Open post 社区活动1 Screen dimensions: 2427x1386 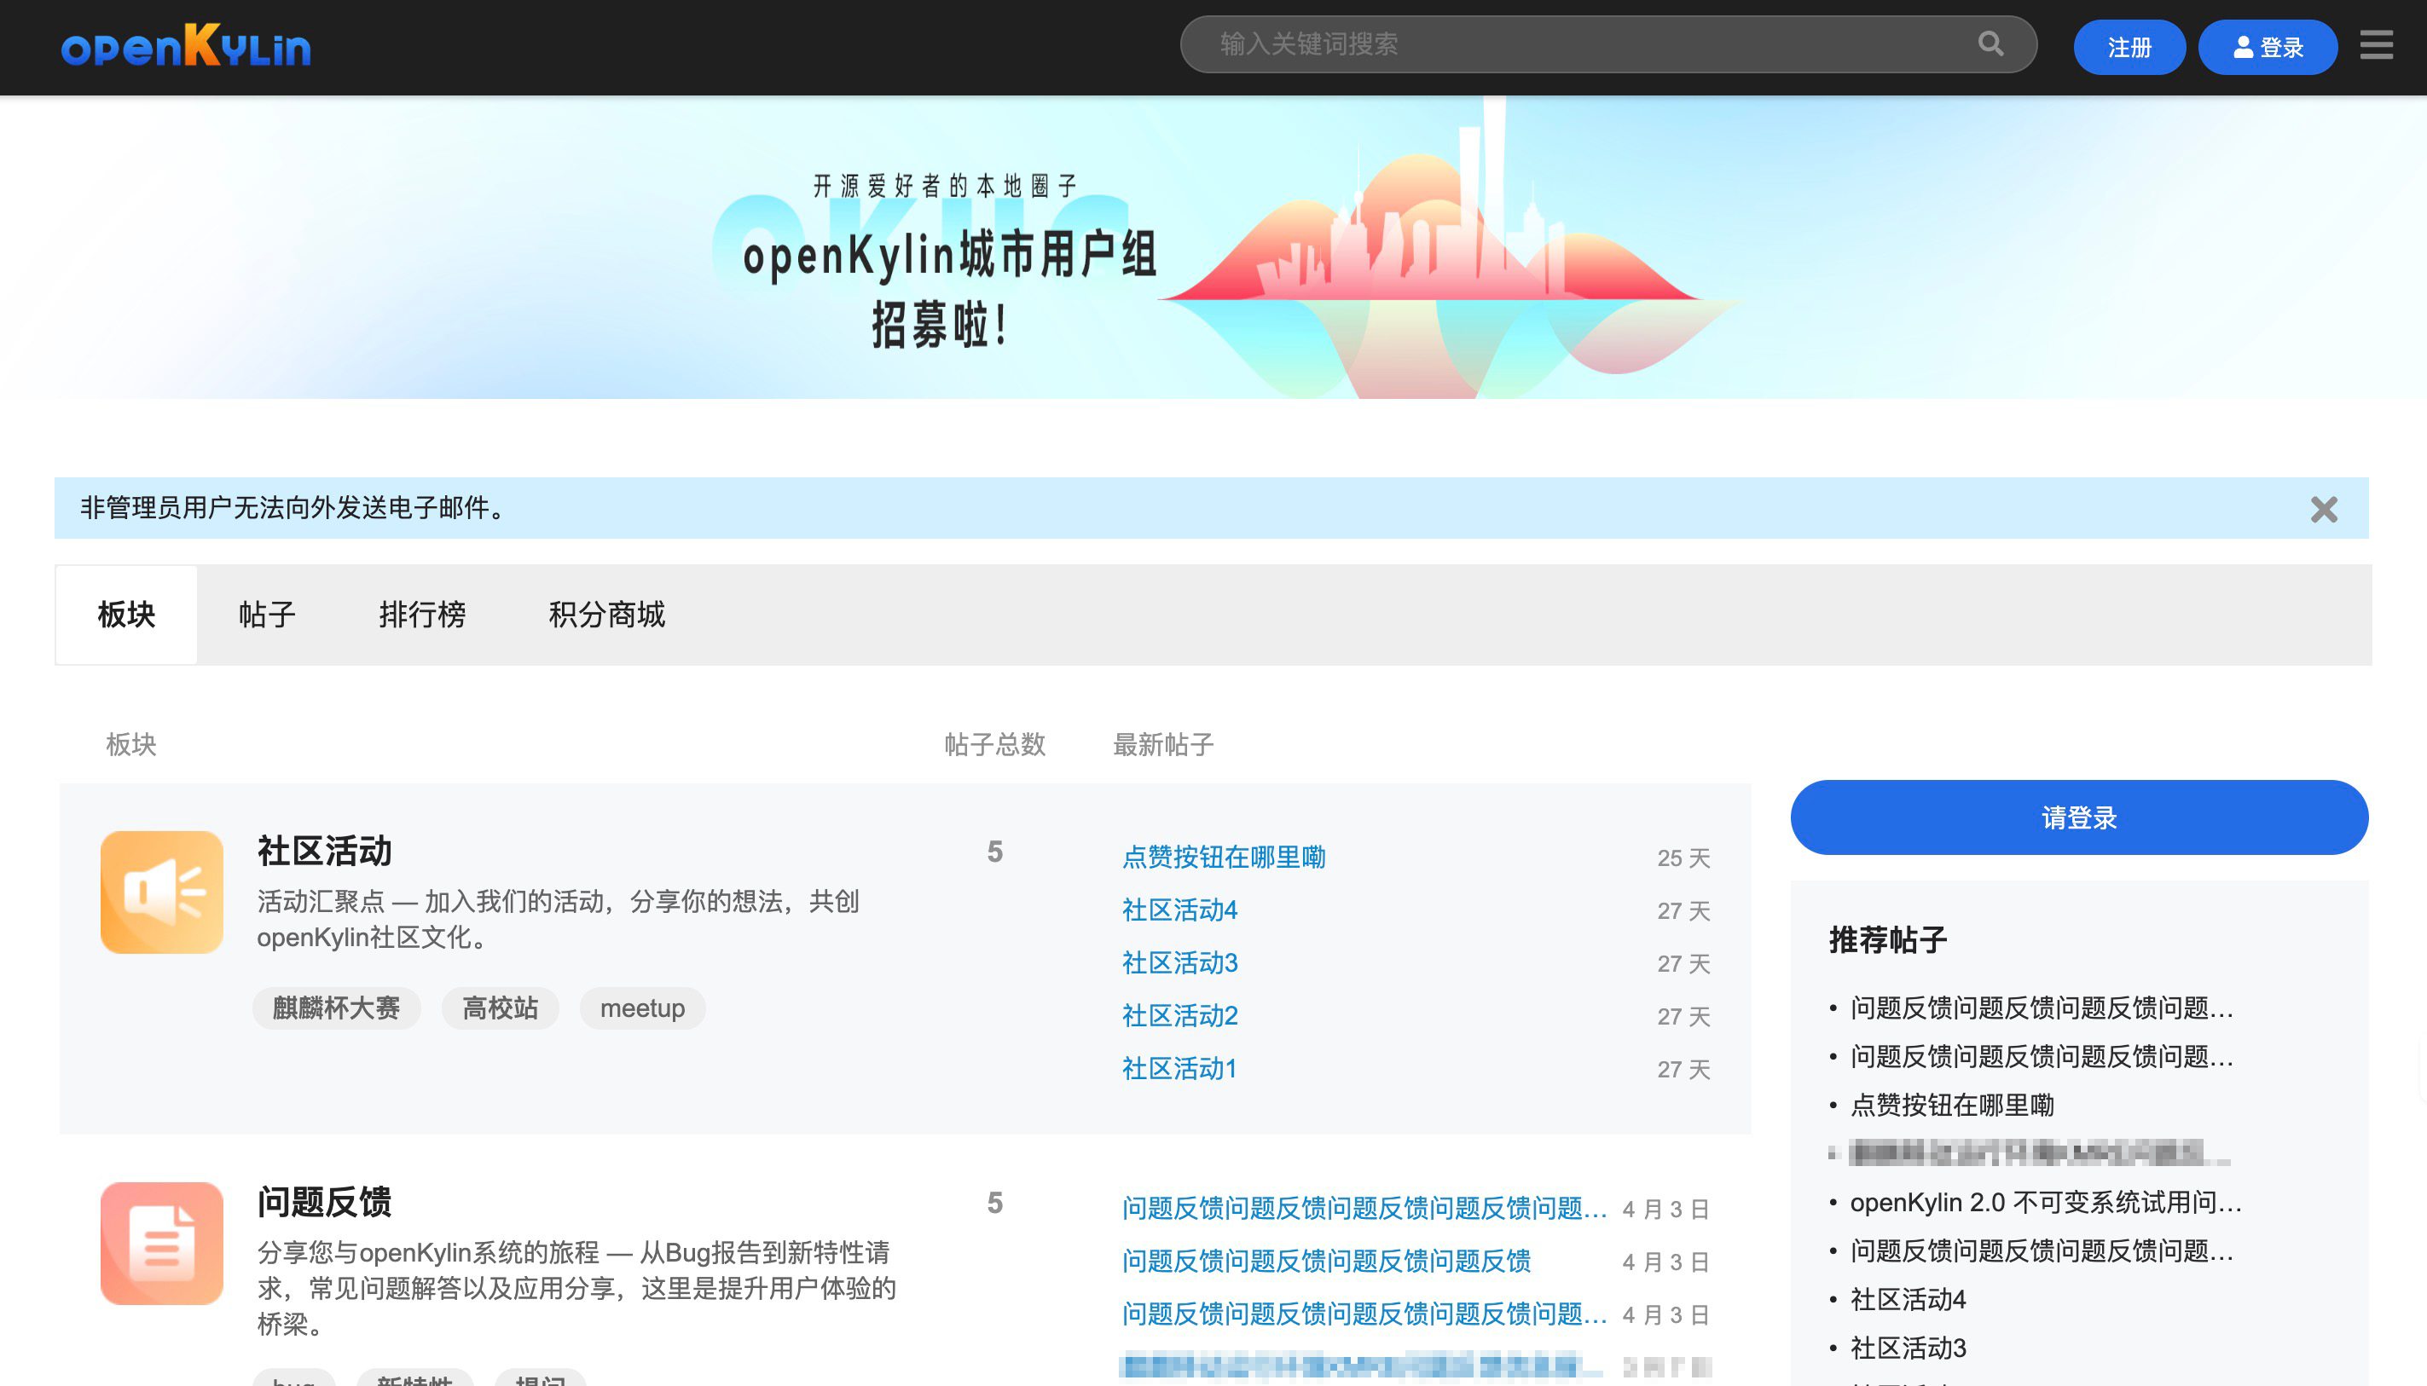pos(1179,1068)
